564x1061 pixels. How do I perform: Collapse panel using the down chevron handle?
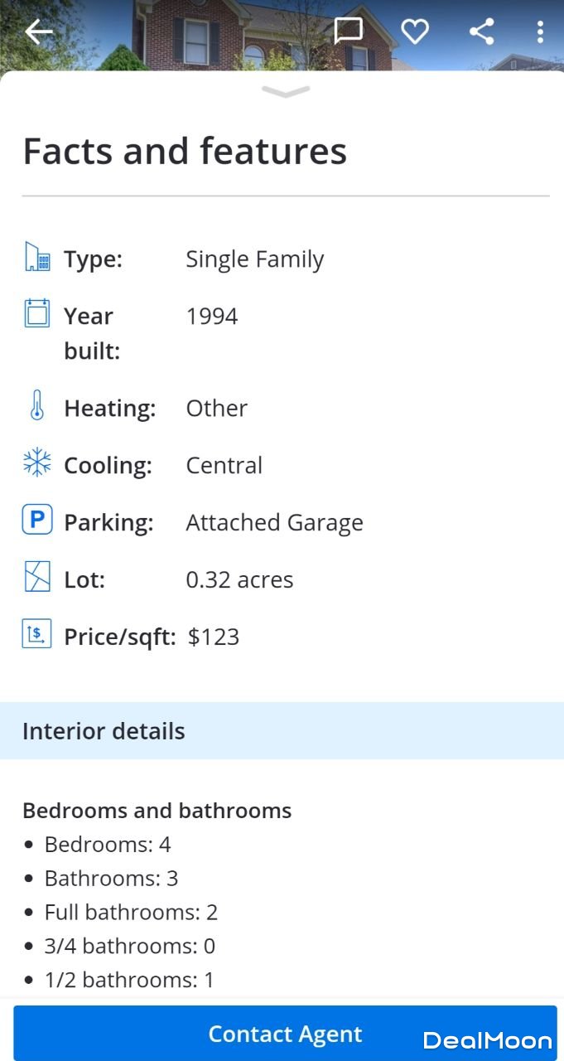click(x=285, y=92)
